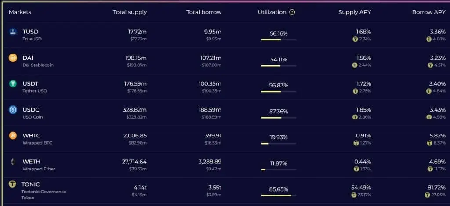Click TONIC reward icon beside 1.27% supply

tap(356, 143)
